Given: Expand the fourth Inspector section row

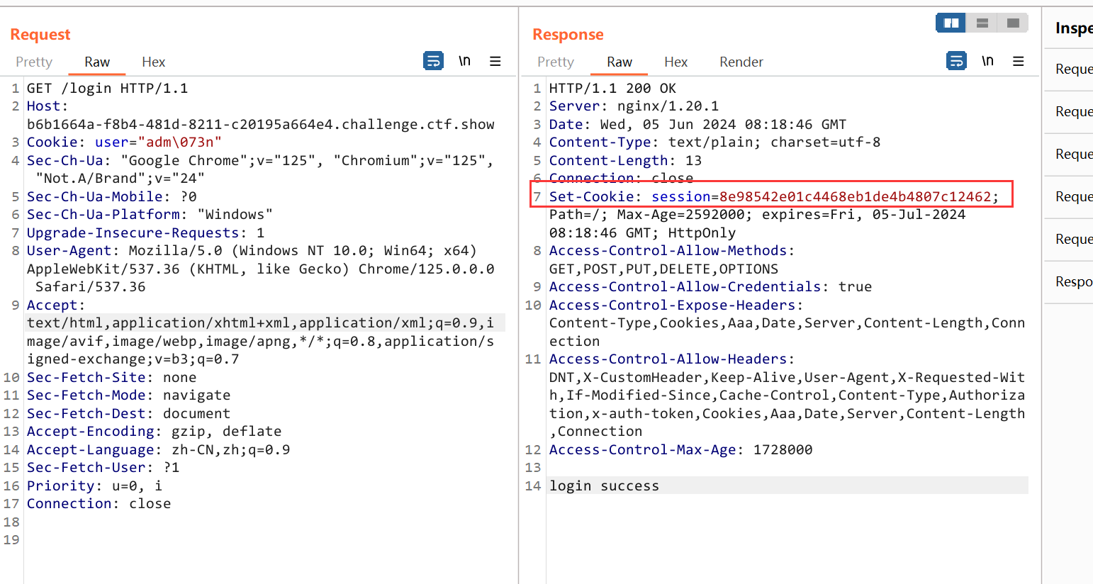Looking at the screenshot, I should point(1069,197).
